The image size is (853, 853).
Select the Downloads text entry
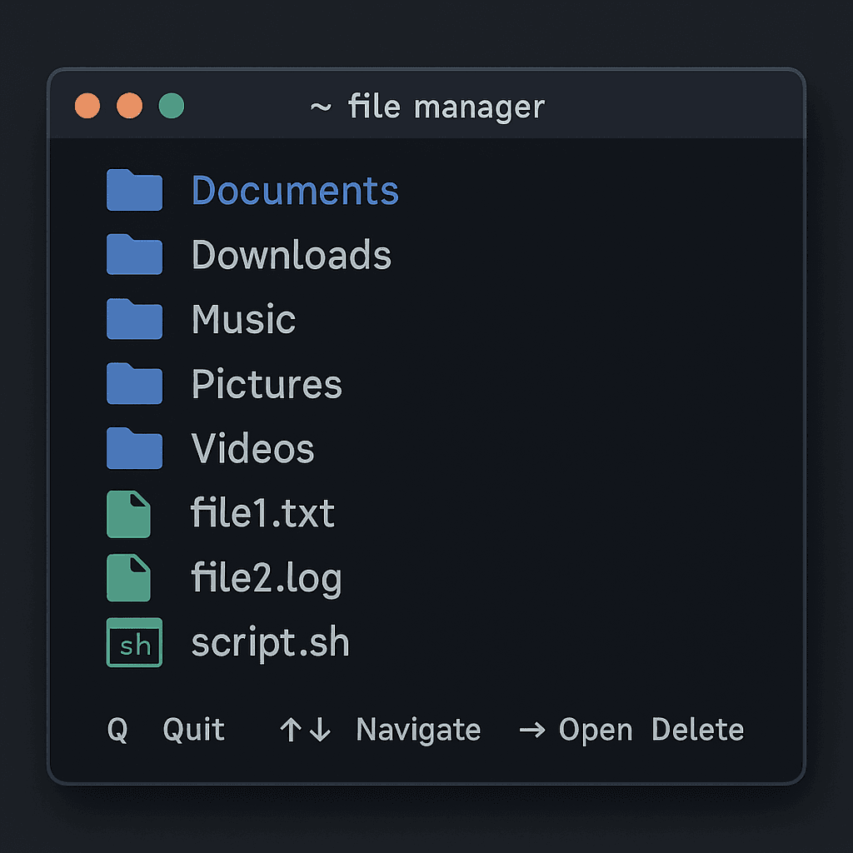pyautogui.click(x=291, y=255)
